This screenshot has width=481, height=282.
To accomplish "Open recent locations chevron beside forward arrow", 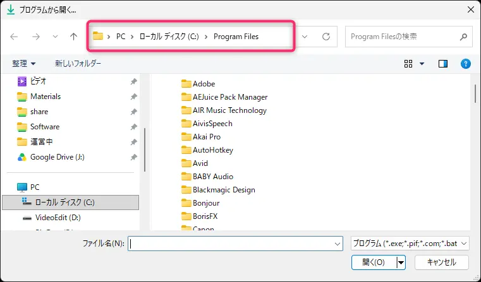I will coord(55,37).
